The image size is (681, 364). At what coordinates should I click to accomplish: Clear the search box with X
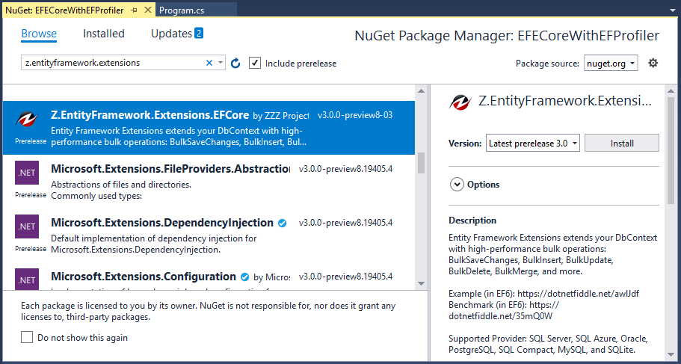pyautogui.click(x=209, y=63)
